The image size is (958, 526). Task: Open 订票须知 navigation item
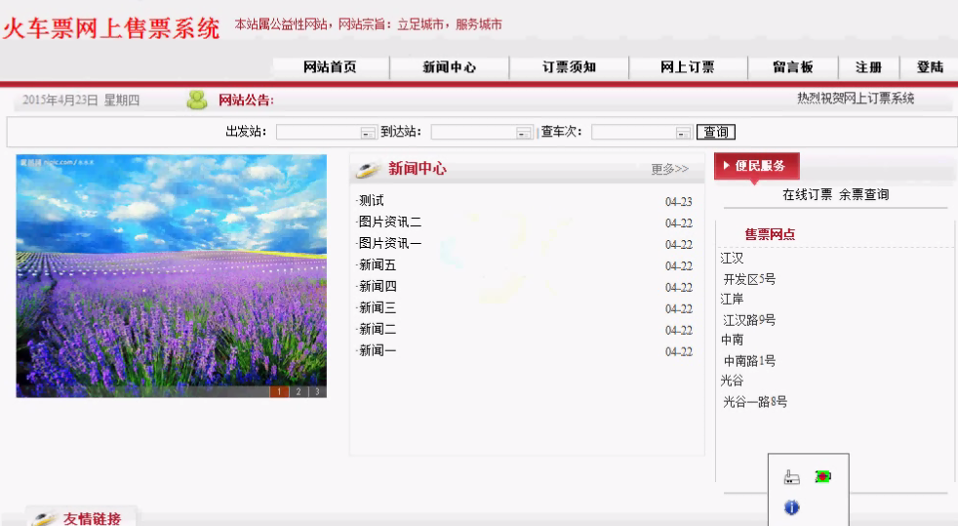pos(569,67)
